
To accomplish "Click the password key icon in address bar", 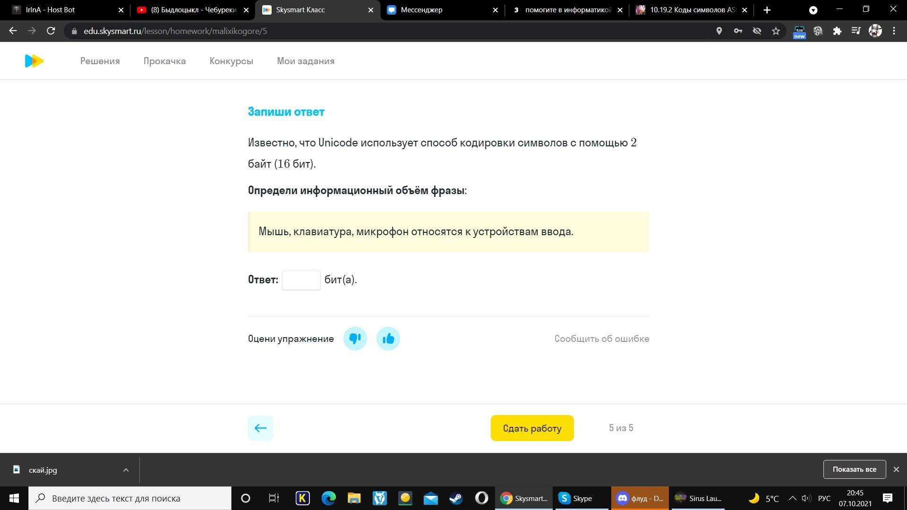I will [738, 31].
